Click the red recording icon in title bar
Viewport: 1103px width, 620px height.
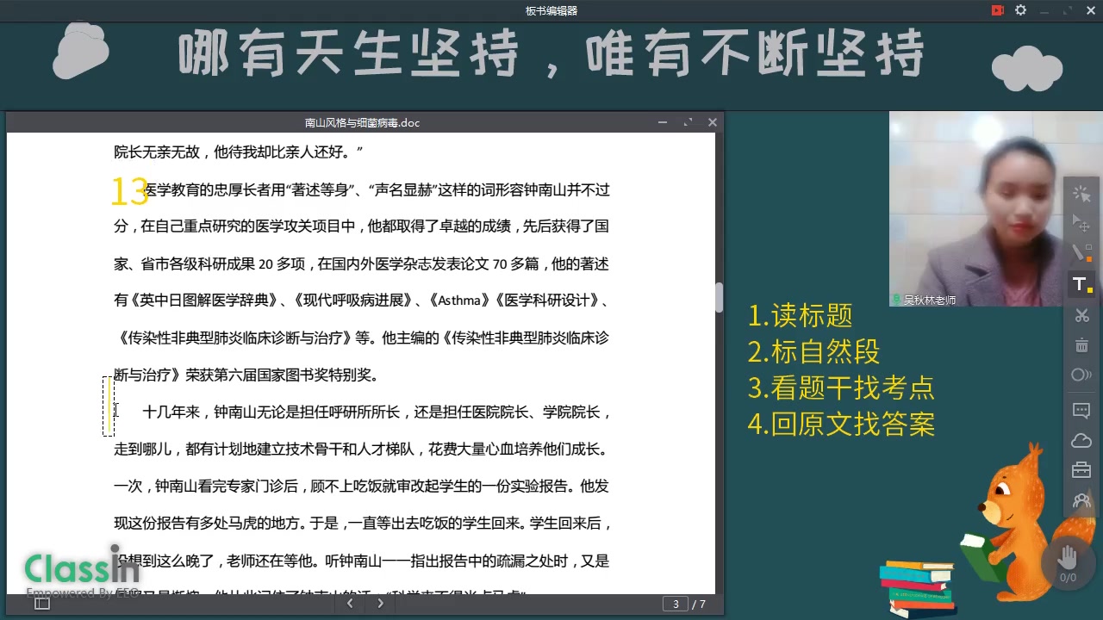click(x=998, y=10)
